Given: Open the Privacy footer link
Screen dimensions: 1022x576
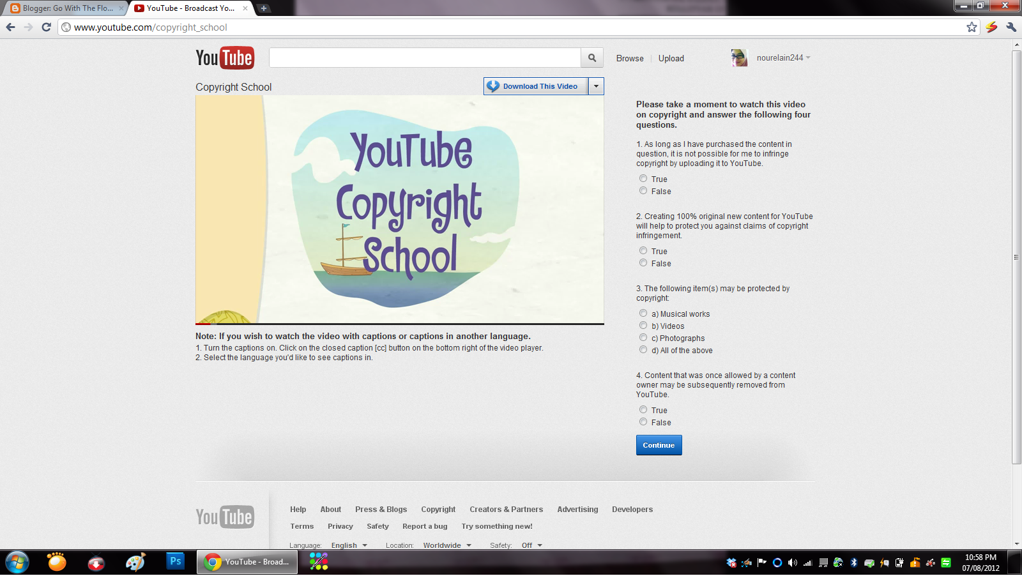Looking at the screenshot, I should coord(340,526).
